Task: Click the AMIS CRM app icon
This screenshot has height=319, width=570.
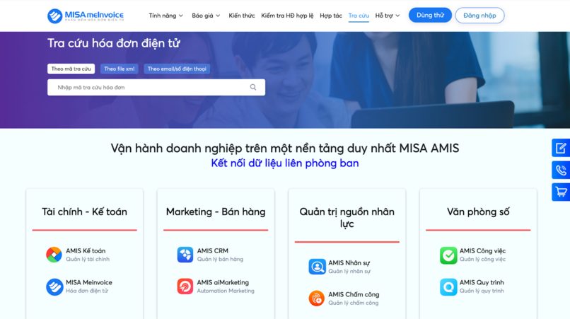Action: [x=185, y=255]
